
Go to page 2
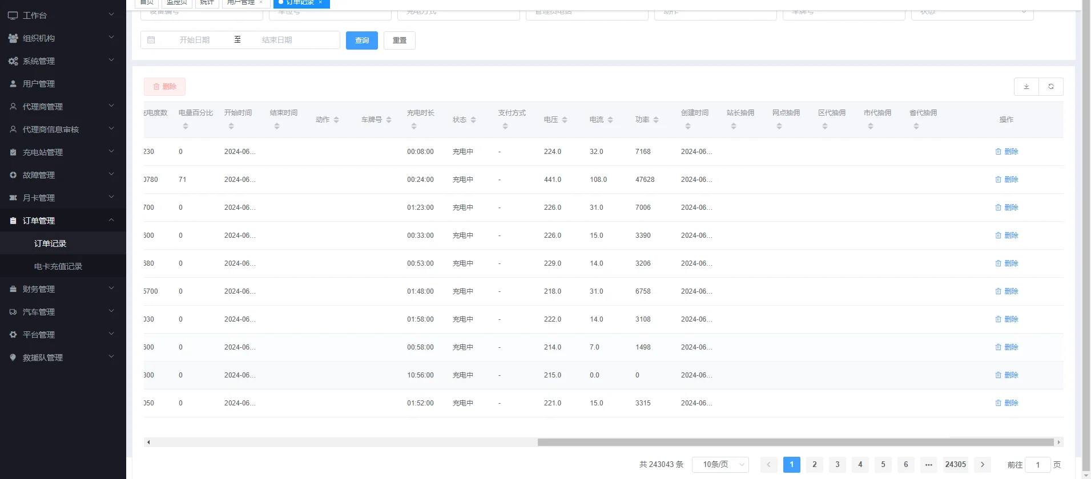815,465
